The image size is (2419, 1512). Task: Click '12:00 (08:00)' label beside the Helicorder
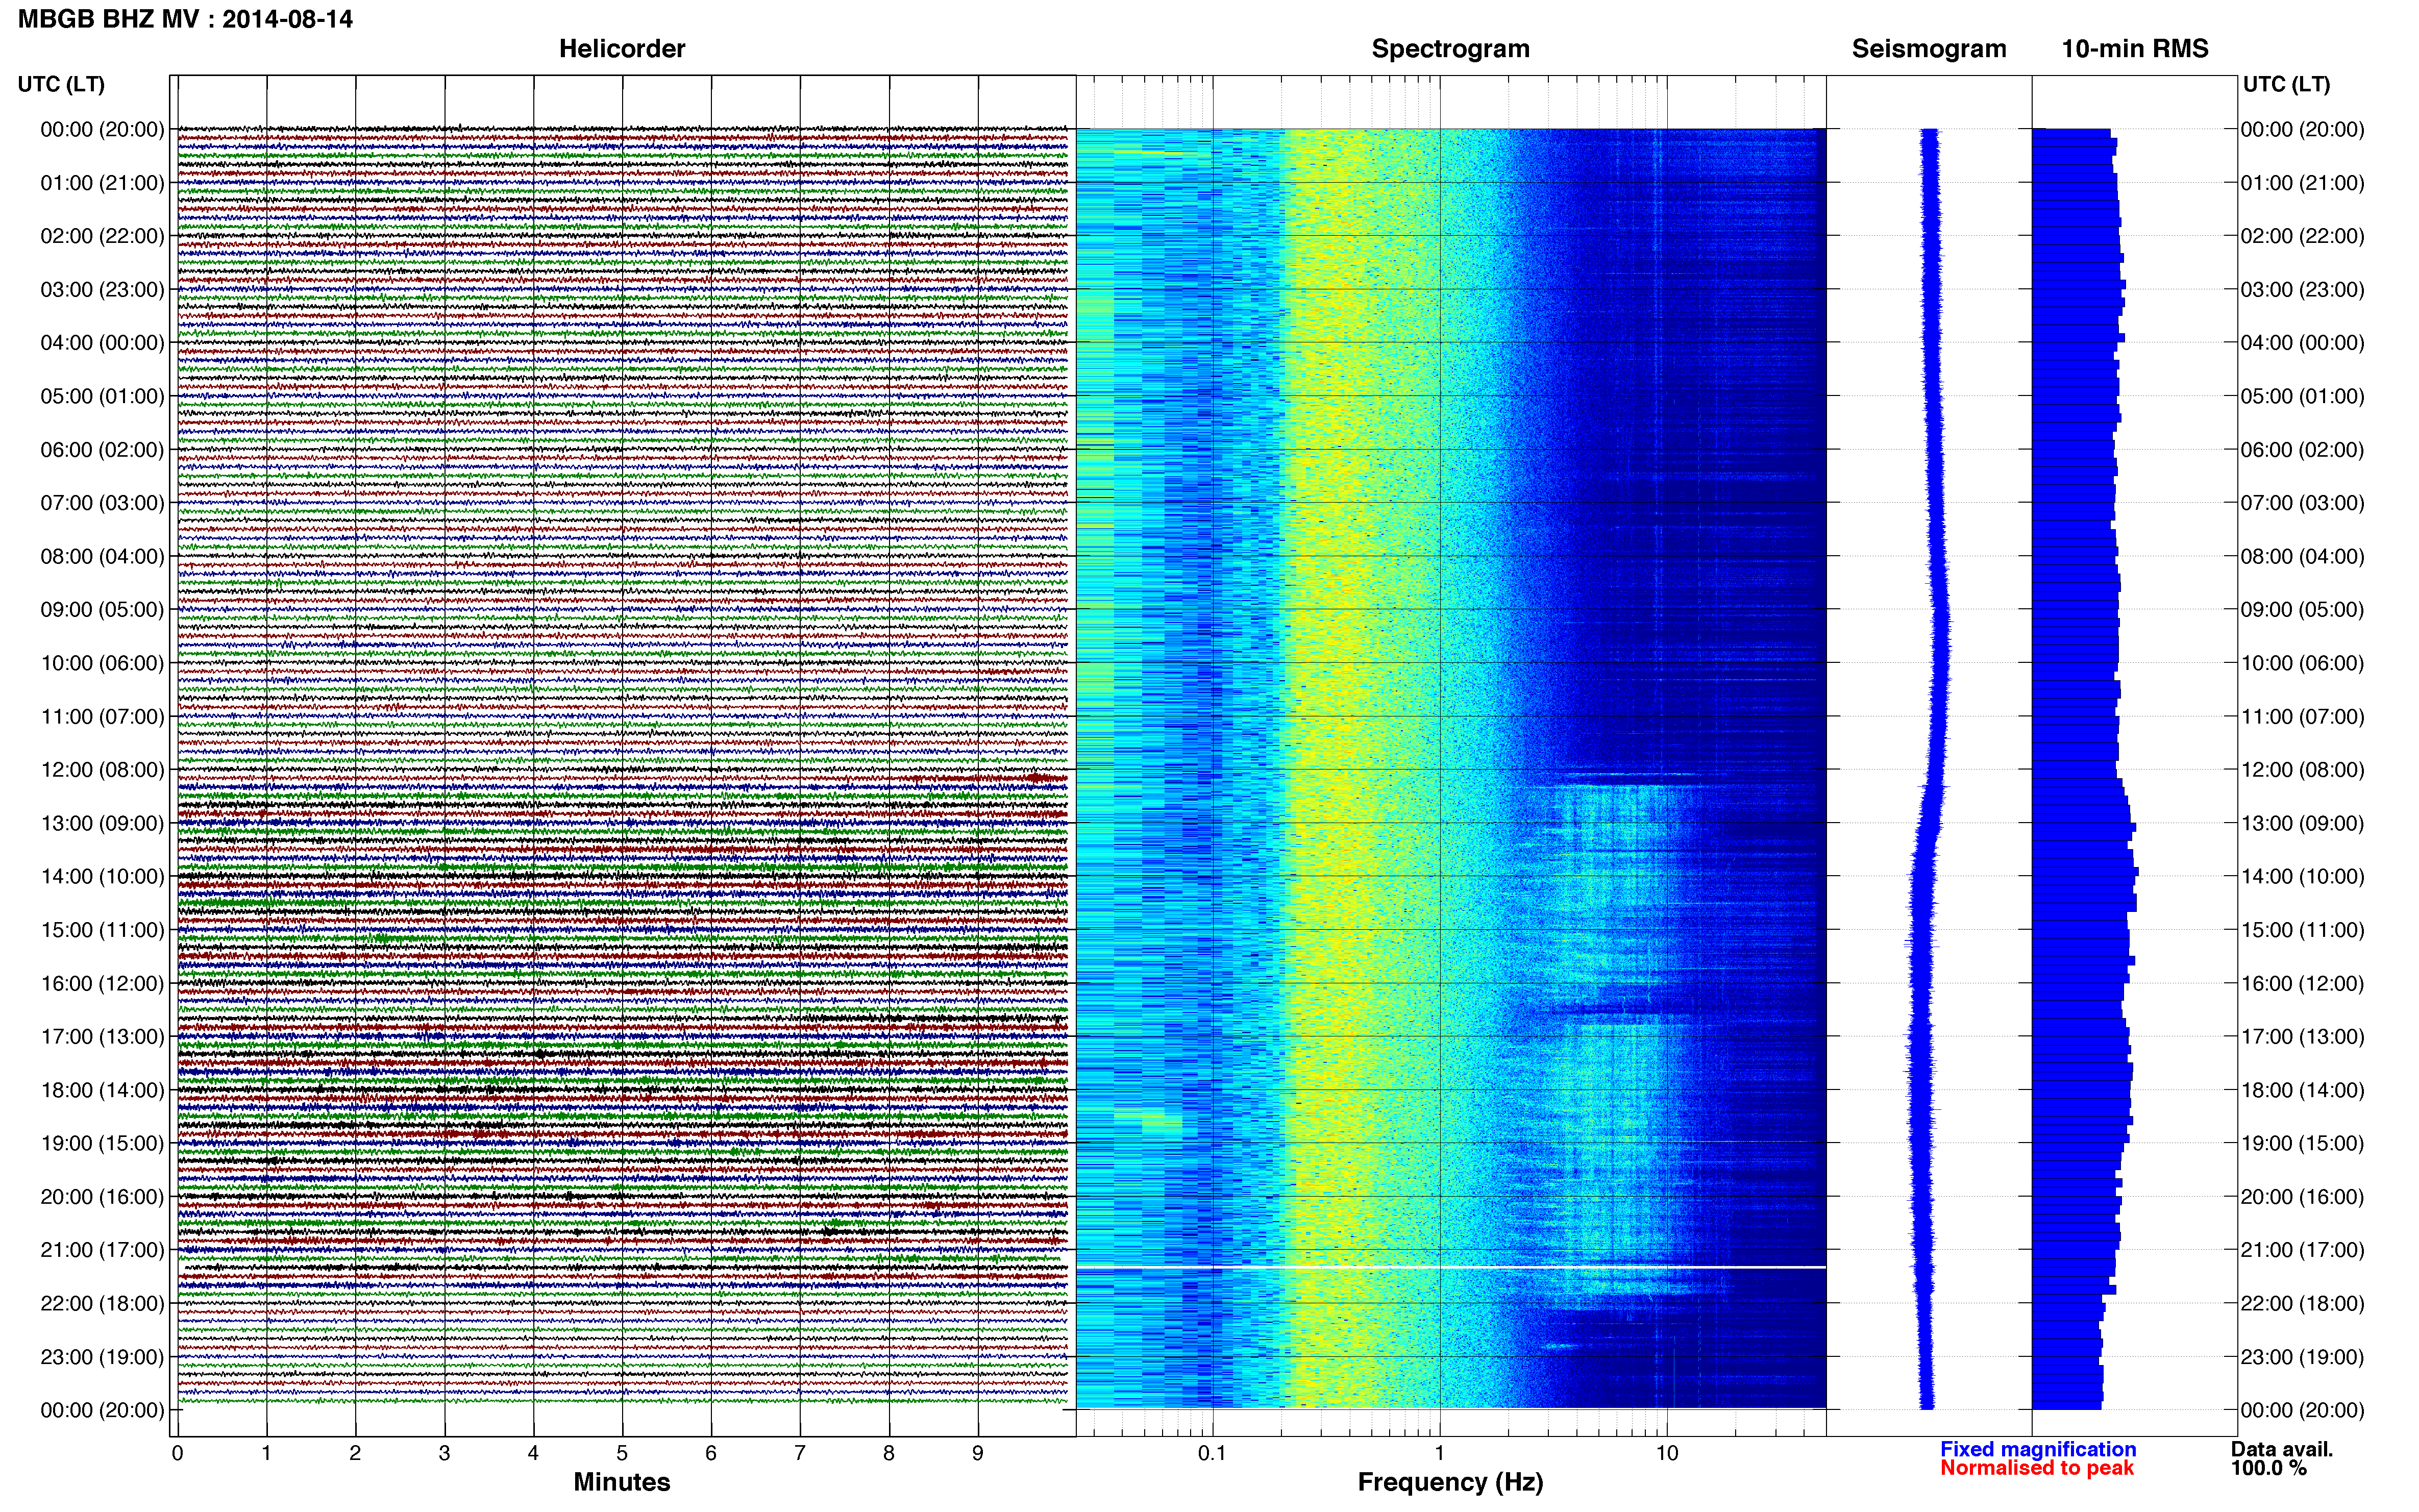pos(102,770)
